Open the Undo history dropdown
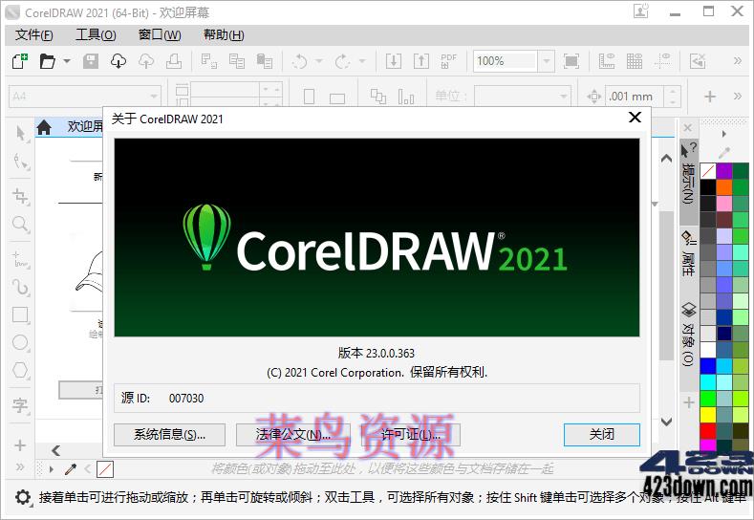This screenshot has height=520, width=754. [x=319, y=61]
